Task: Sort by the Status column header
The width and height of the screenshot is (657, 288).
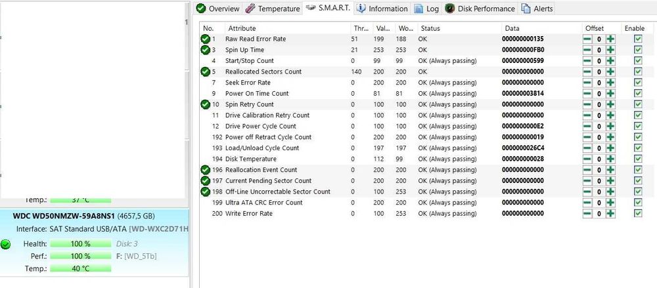Action: 460,28
